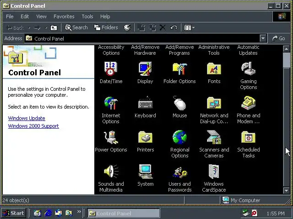Select the Add/Remove Programs label
Image resolution: width=293 pixels, height=219 pixels.
click(x=179, y=50)
